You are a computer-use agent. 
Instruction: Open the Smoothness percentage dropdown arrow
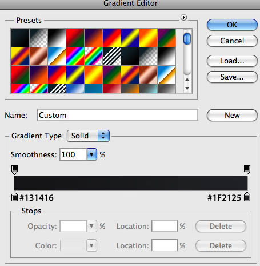tap(92, 154)
